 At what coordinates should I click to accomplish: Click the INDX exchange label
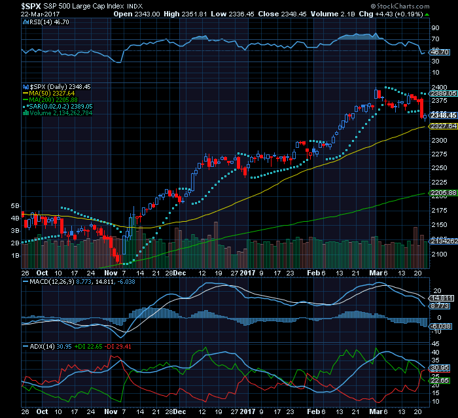coord(135,6)
